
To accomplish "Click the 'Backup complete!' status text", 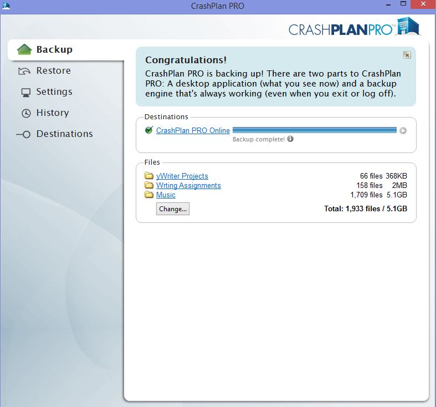I will [259, 139].
